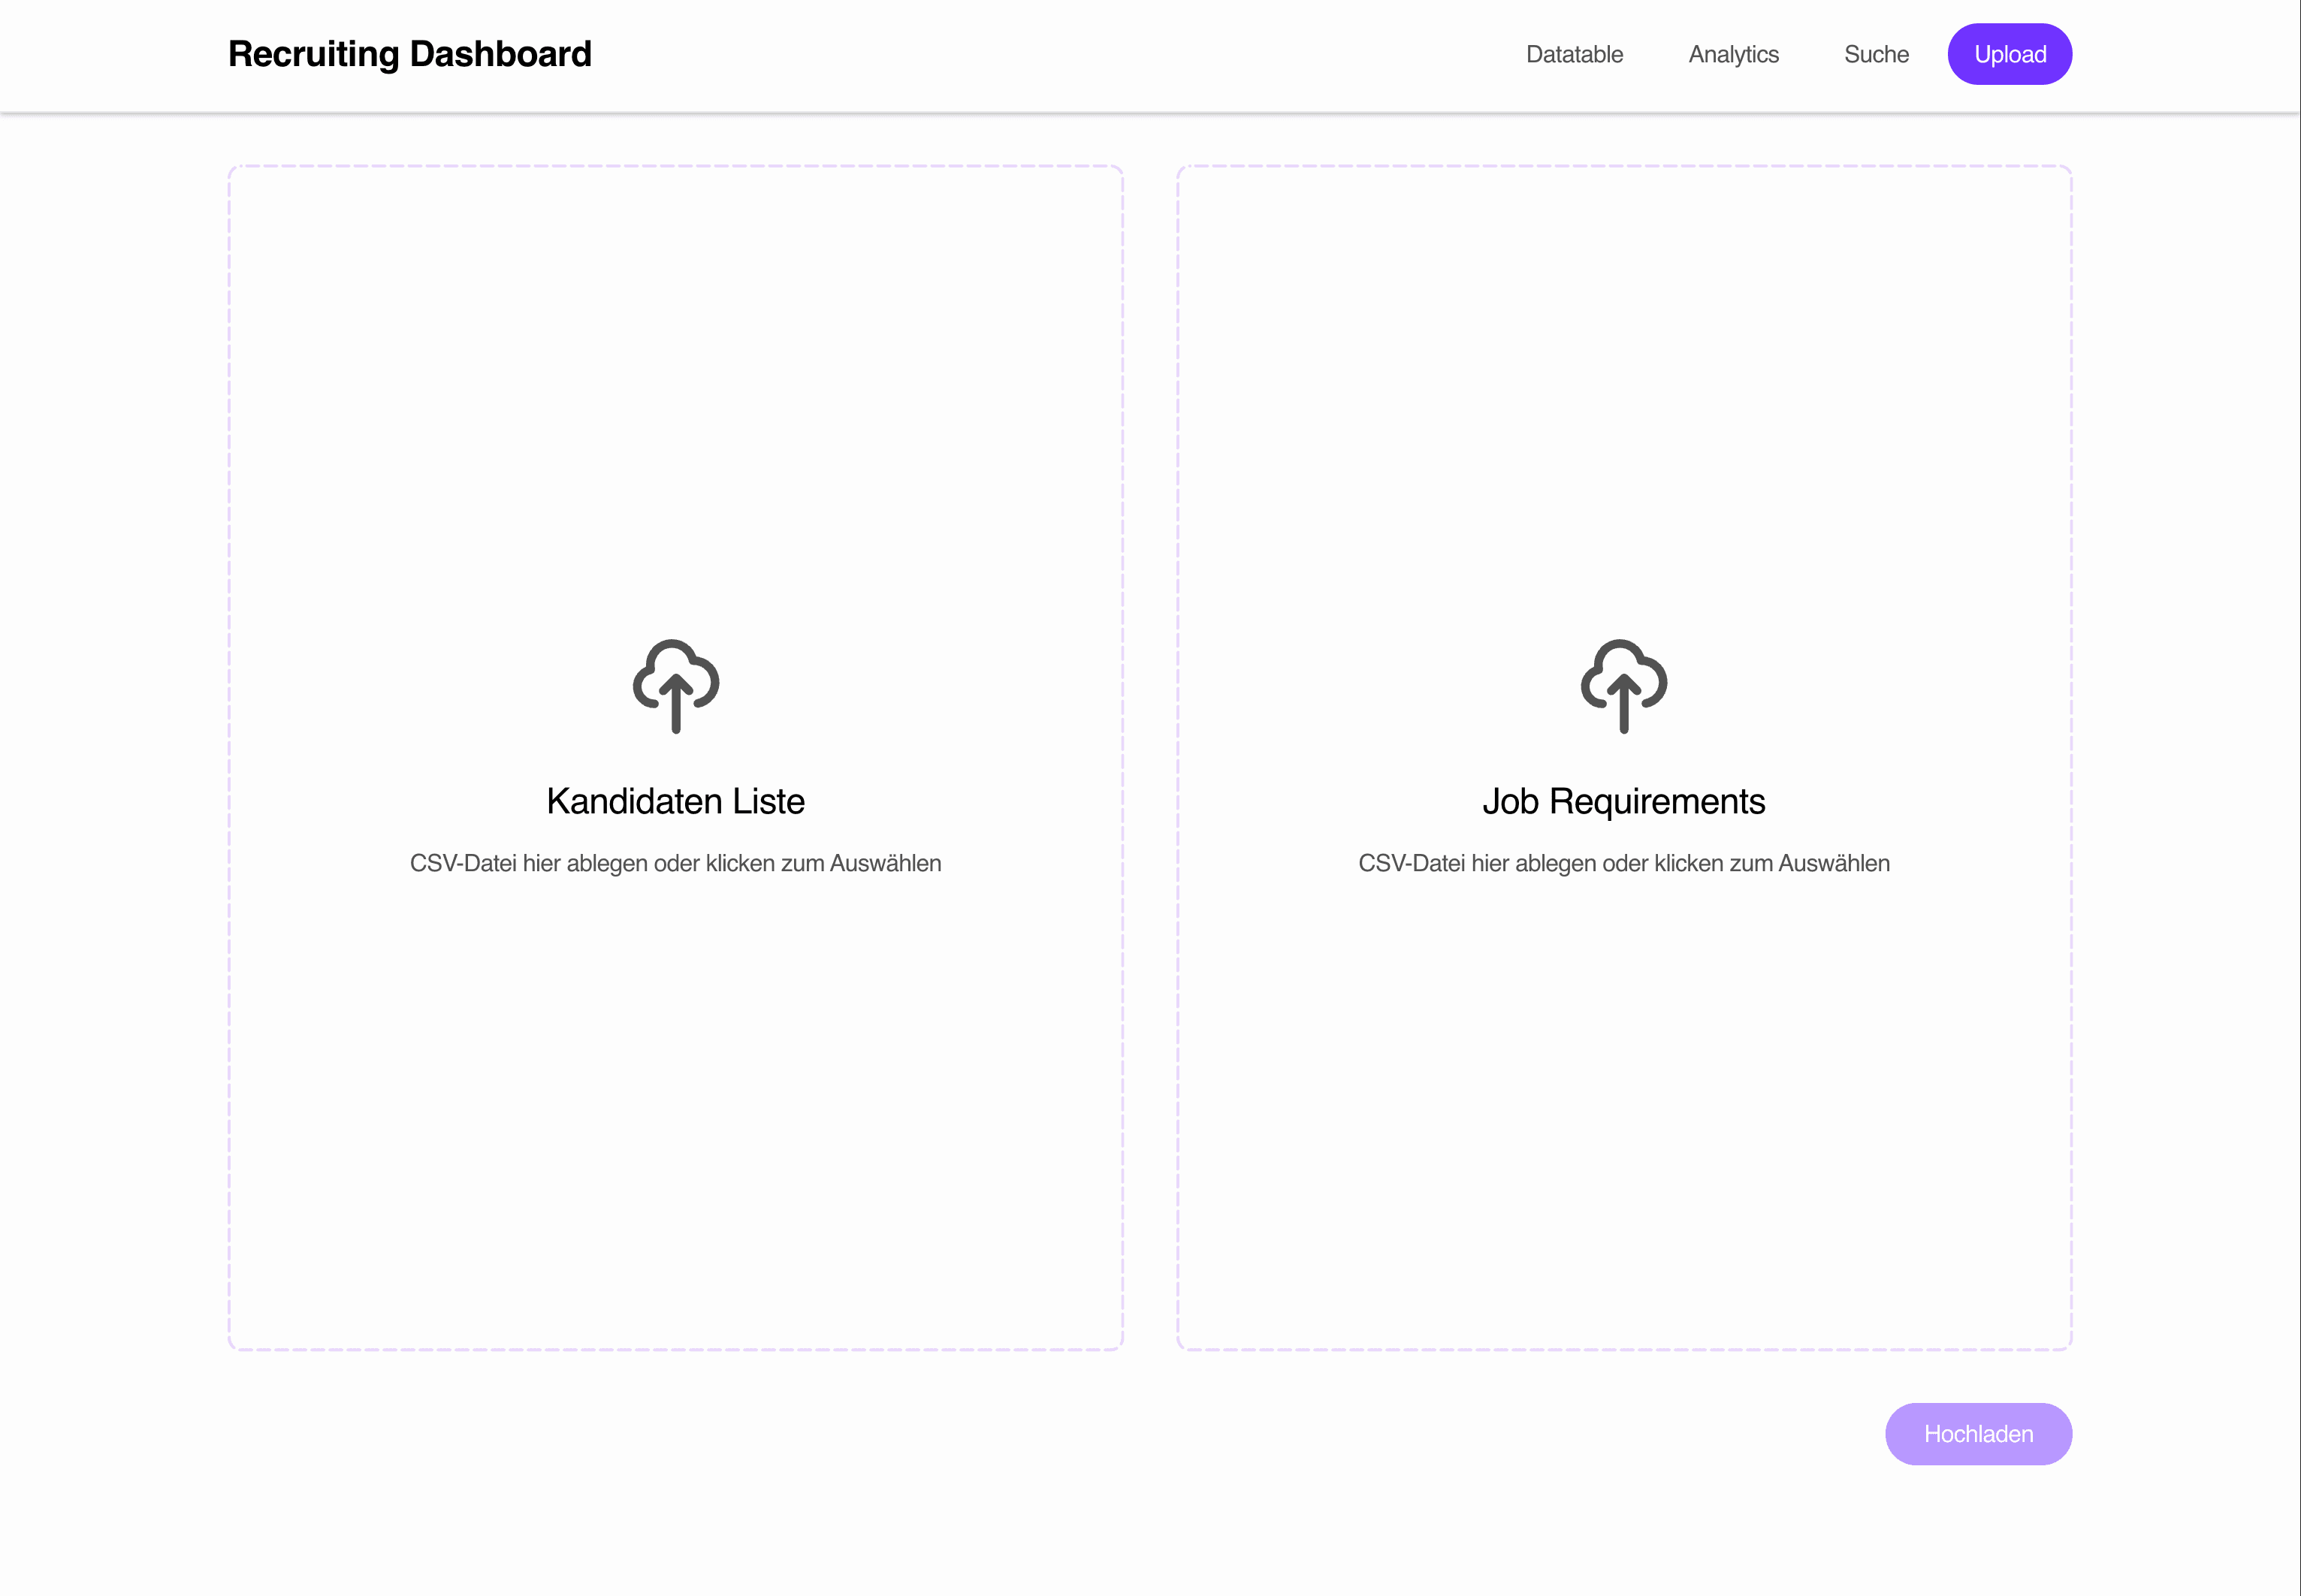Open the Analytics section
The width and height of the screenshot is (2301, 1596).
click(x=1734, y=54)
